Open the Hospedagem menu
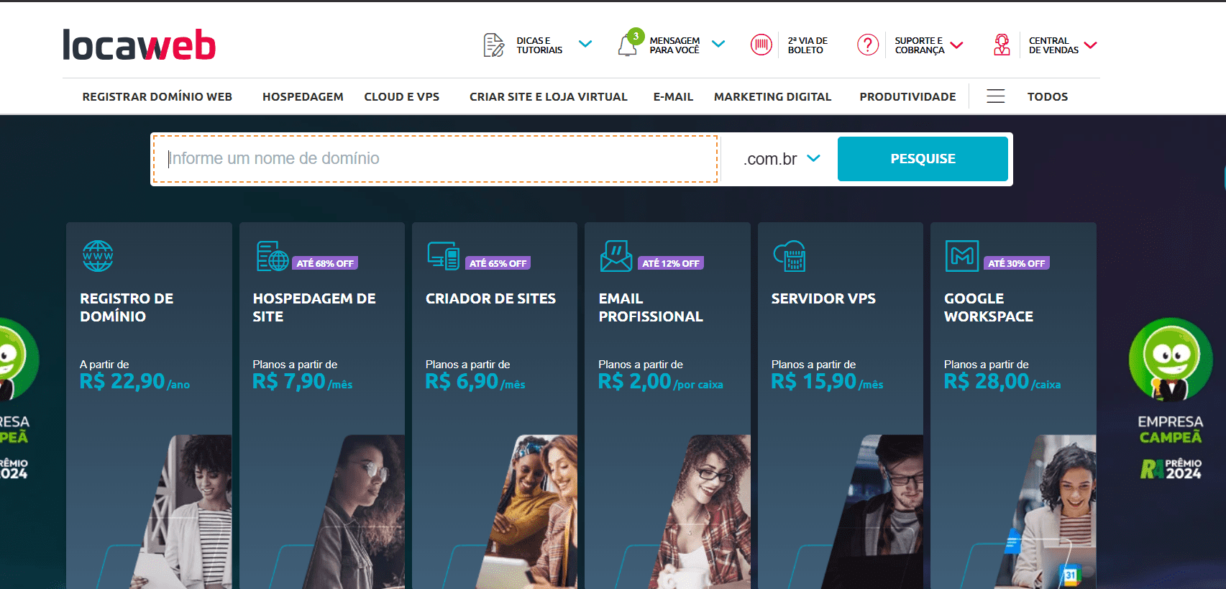The image size is (1226, 589). click(x=303, y=96)
